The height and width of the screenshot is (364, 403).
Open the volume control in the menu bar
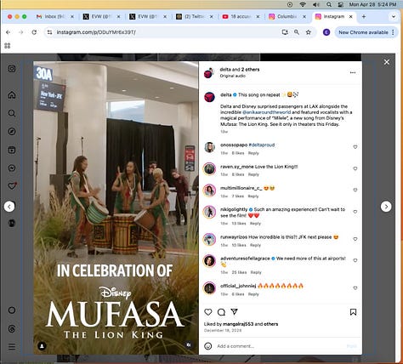click(315, 4)
